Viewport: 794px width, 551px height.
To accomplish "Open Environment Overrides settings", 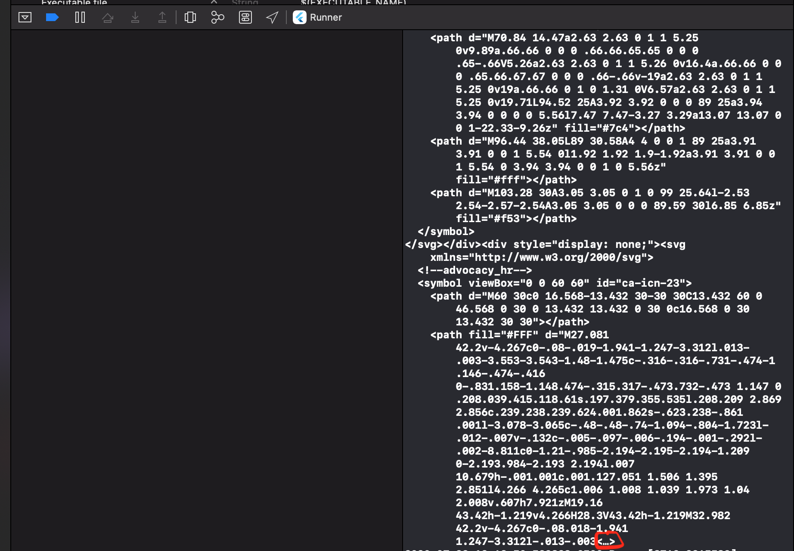I will (x=245, y=17).
